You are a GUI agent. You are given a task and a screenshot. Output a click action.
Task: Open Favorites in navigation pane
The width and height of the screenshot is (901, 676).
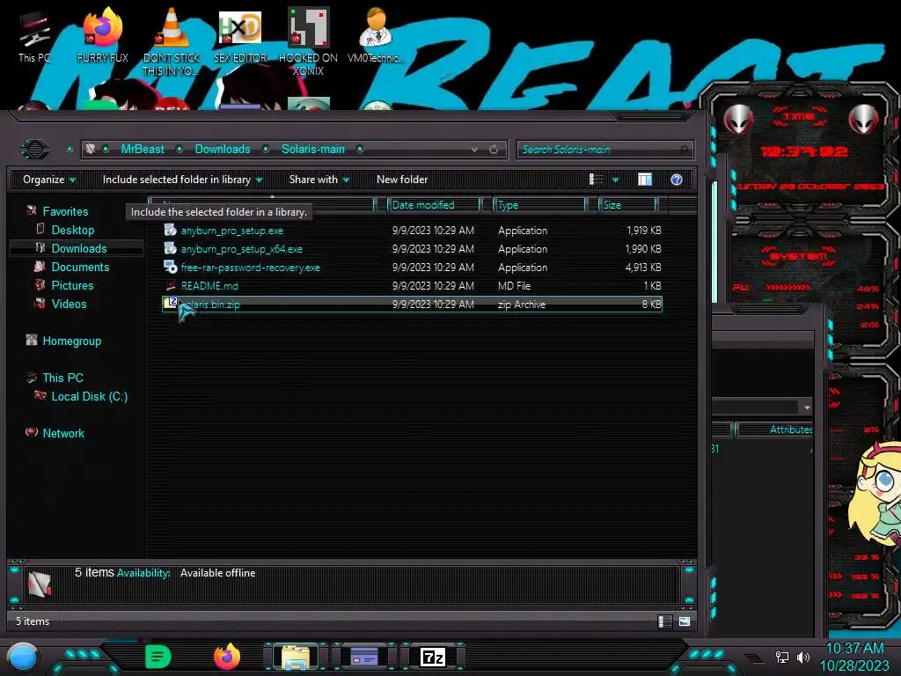click(65, 211)
